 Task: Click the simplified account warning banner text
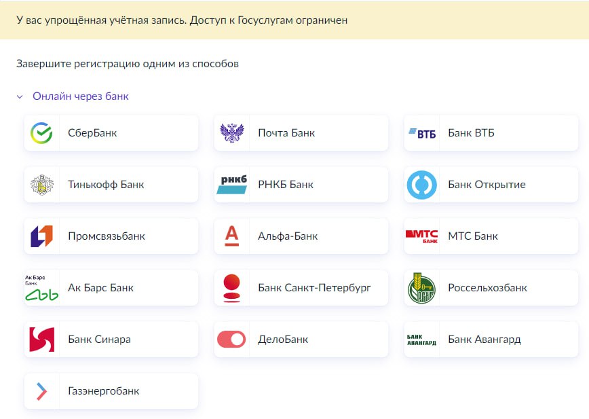[182, 20]
